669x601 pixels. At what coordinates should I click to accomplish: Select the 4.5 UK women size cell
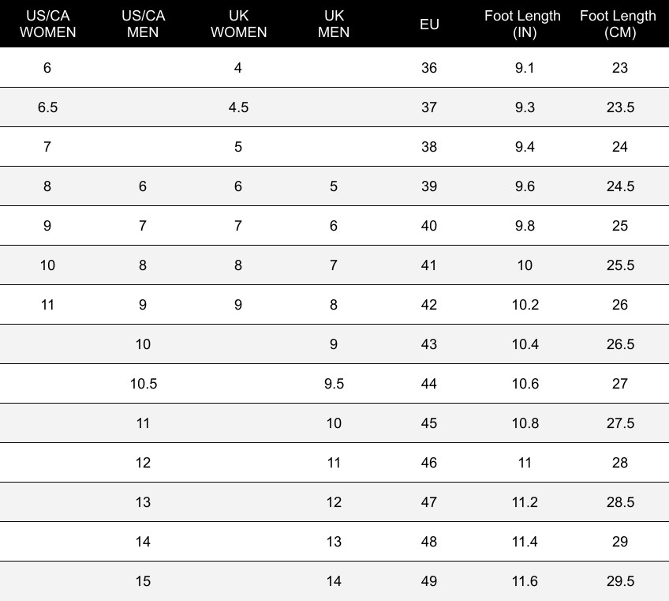pyautogui.click(x=238, y=107)
